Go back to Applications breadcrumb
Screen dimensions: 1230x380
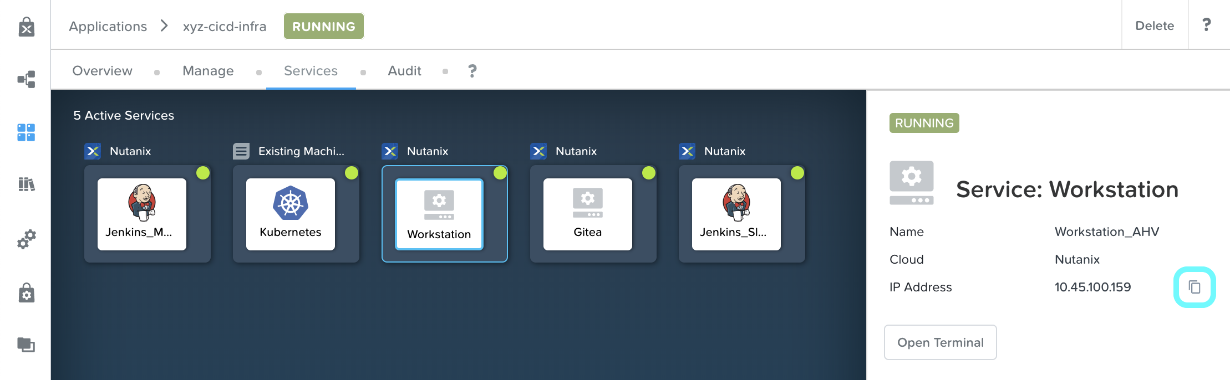(108, 27)
